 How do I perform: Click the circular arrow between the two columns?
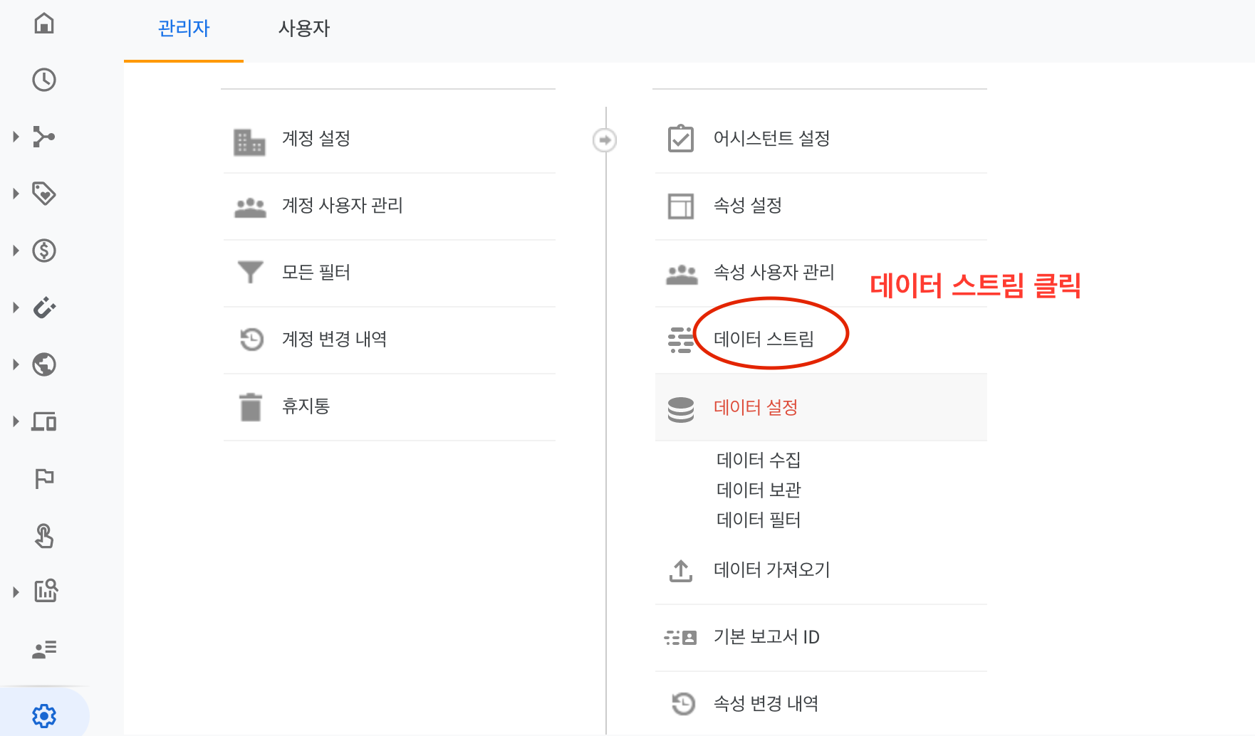(x=605, y=140)
